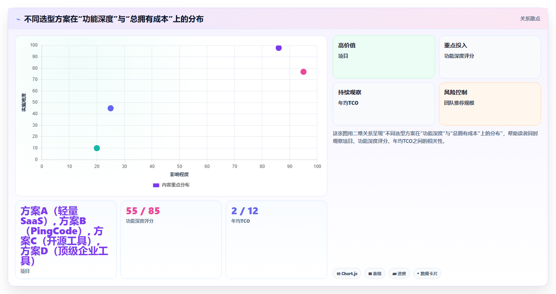Screen dimensions: 556x294
Task: Select the blue-violet data point at 25
Action: click(x=111, y=108)
